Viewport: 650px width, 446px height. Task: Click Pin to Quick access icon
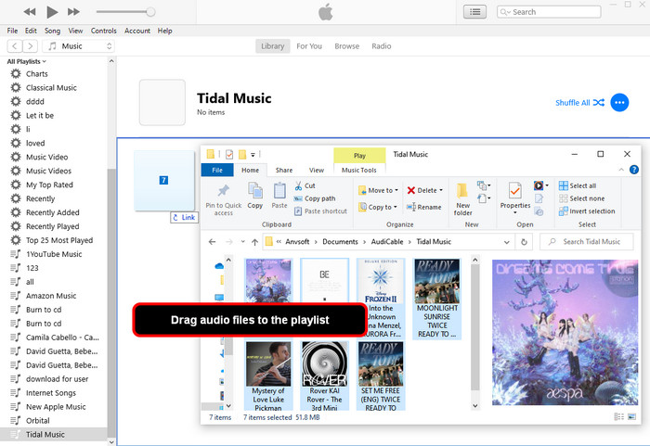(224, 199)
